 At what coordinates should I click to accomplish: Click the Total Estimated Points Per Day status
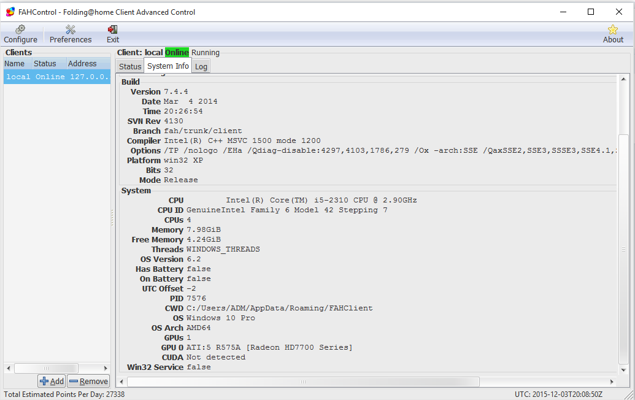click(64, 394)
